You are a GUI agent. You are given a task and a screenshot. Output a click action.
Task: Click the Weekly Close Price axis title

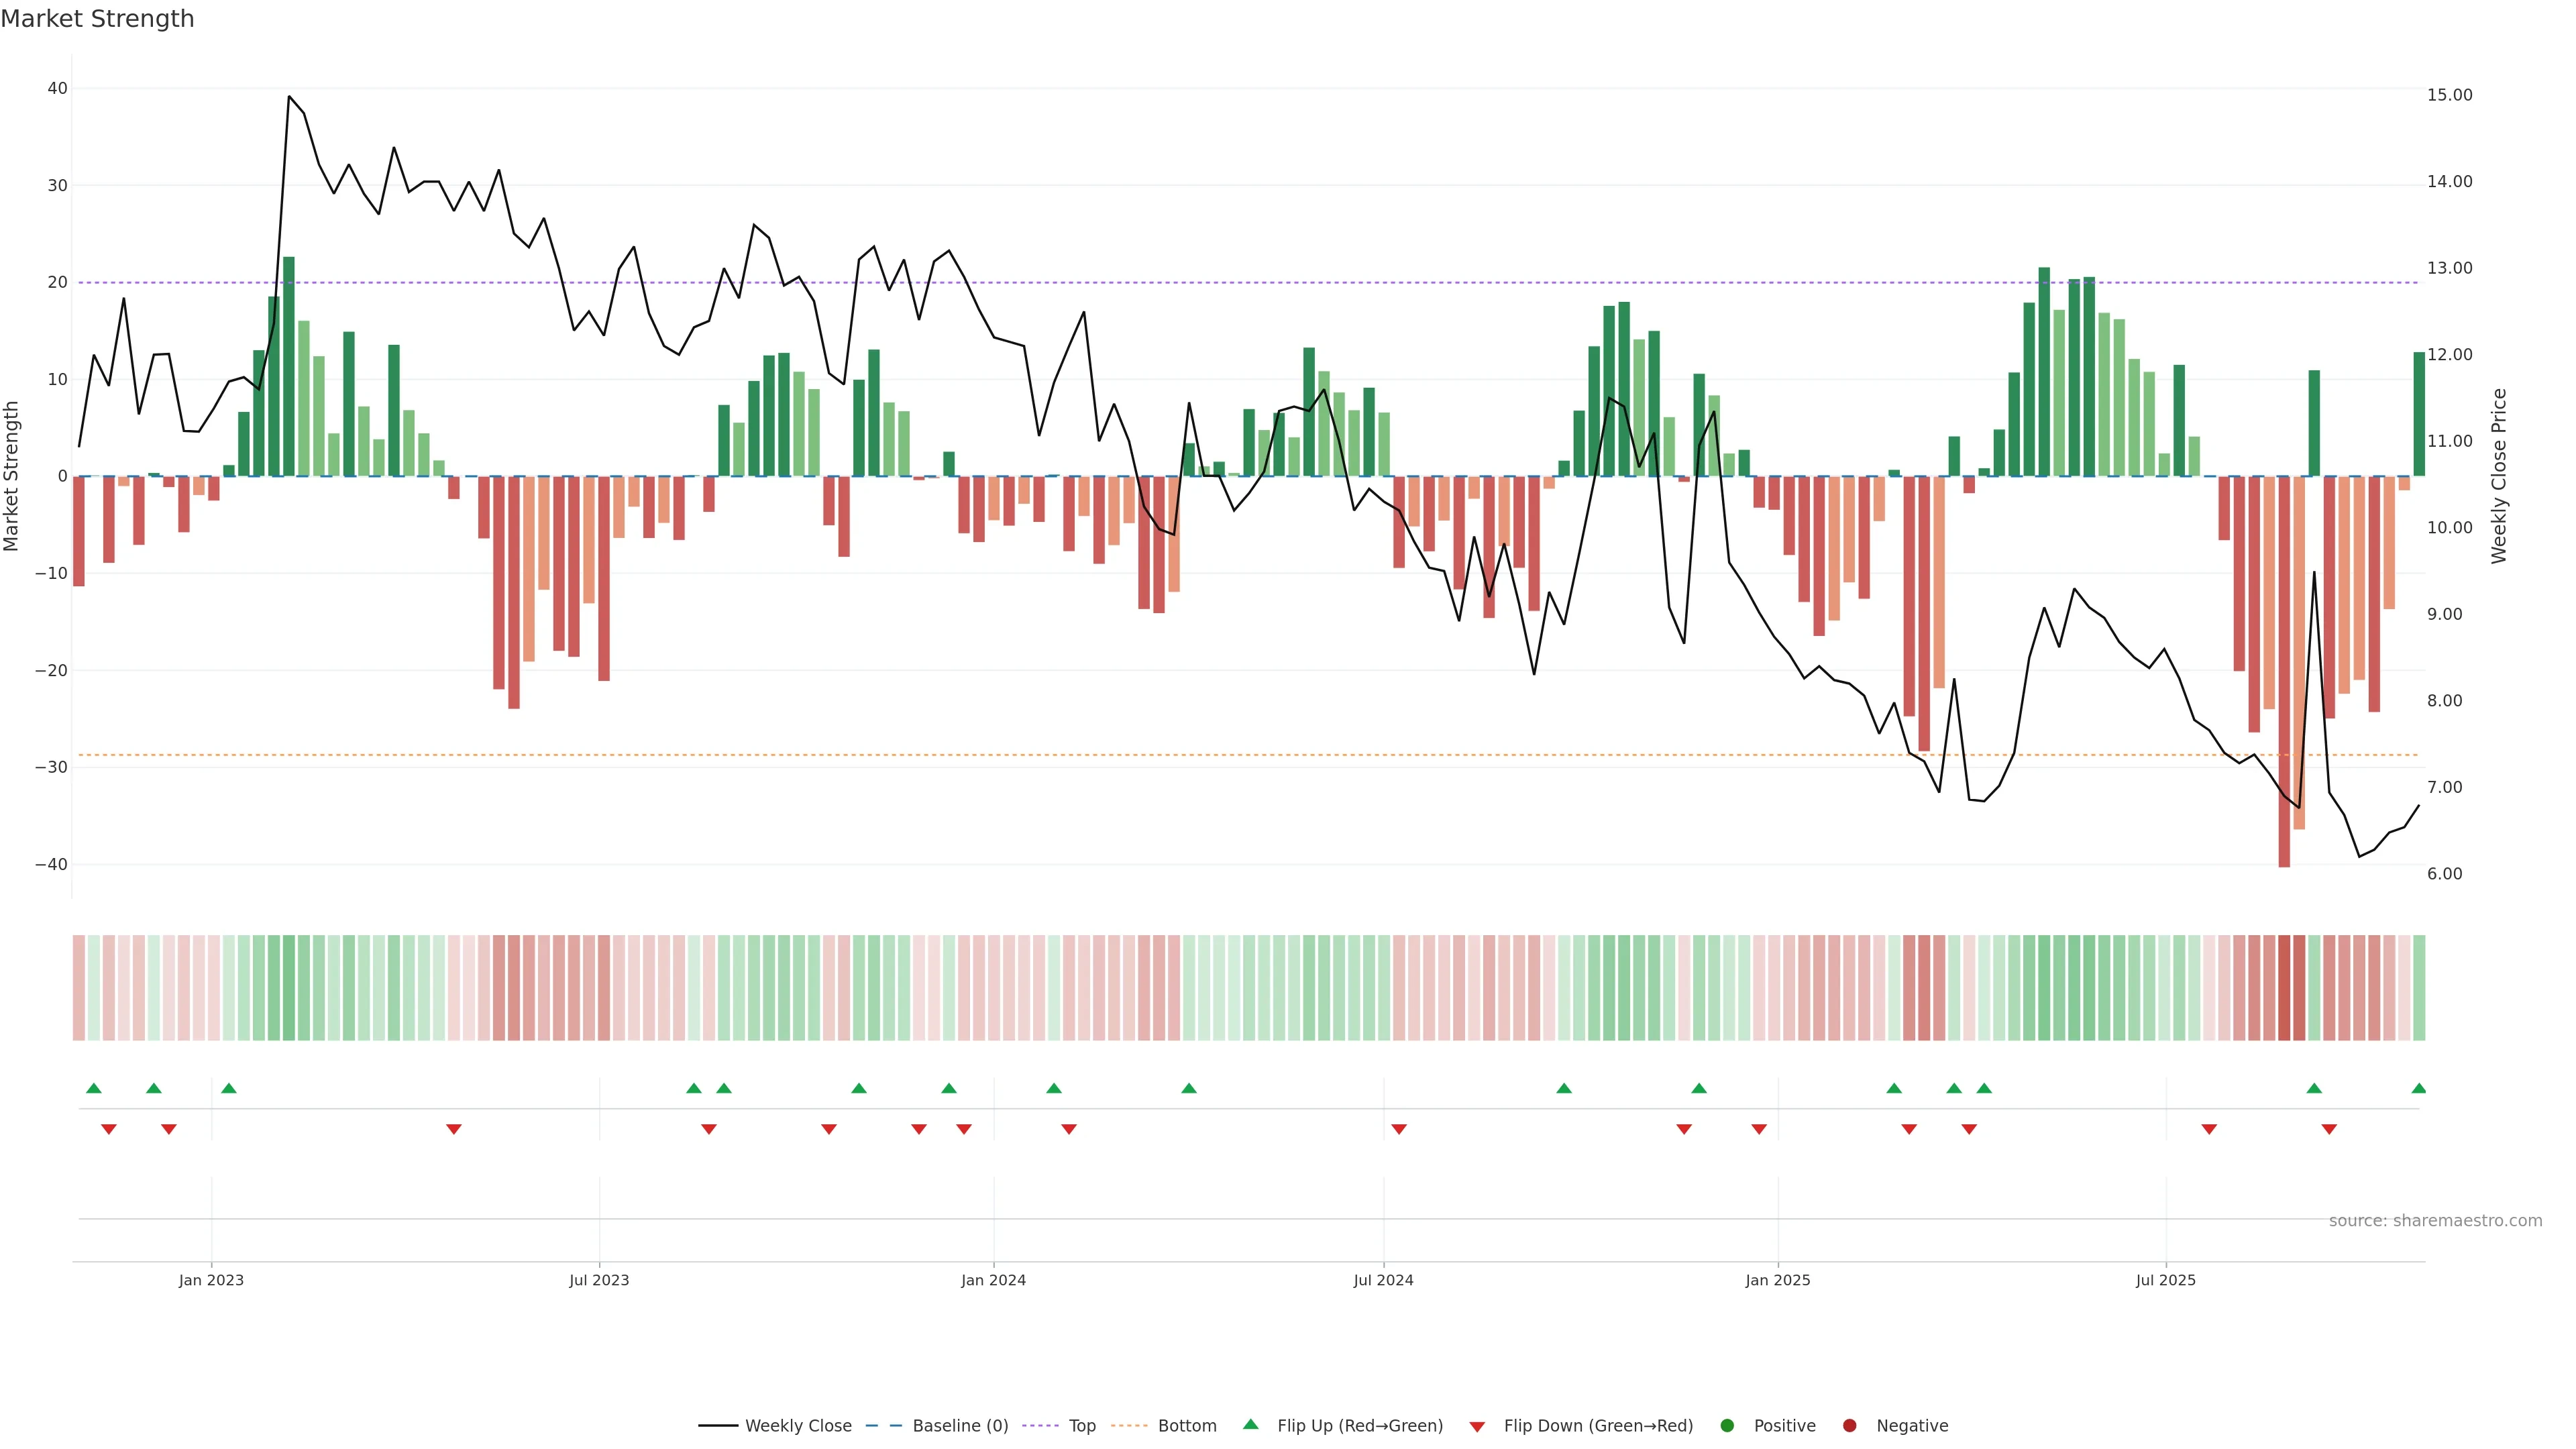point(2499,476)
